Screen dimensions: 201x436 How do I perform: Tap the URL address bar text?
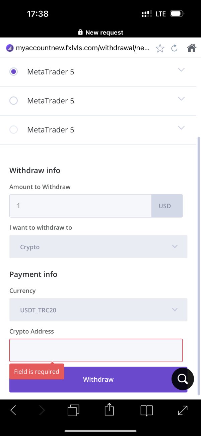(82, 48)
